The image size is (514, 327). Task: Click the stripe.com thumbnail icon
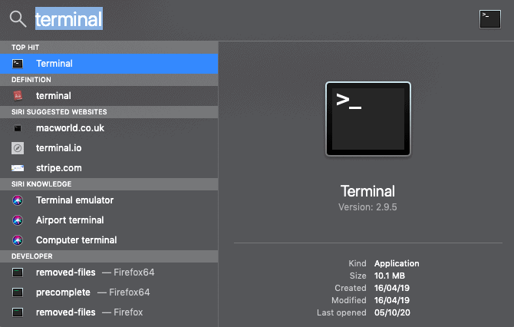tap(18, 168)
